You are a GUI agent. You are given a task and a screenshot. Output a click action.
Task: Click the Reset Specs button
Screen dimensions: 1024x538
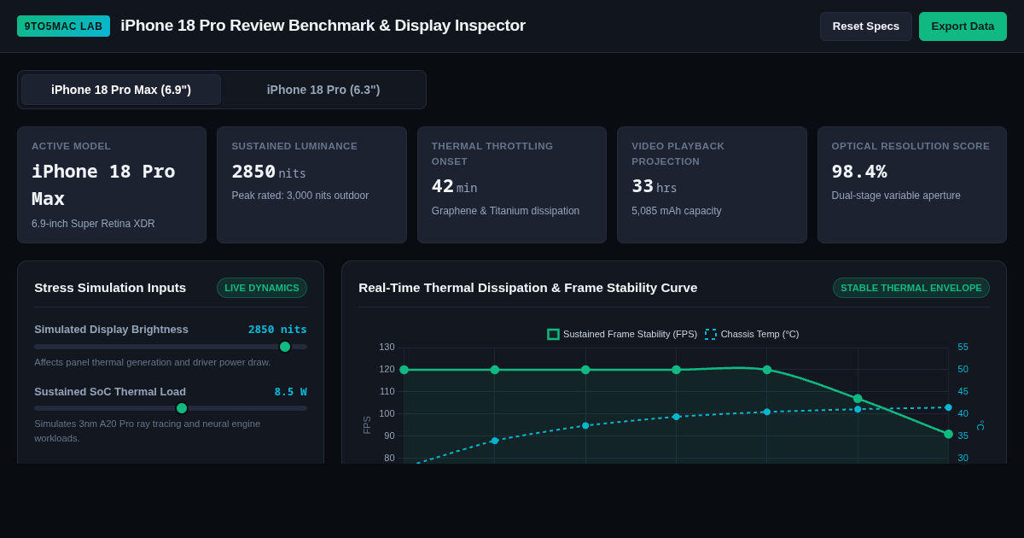pos(866,26)
